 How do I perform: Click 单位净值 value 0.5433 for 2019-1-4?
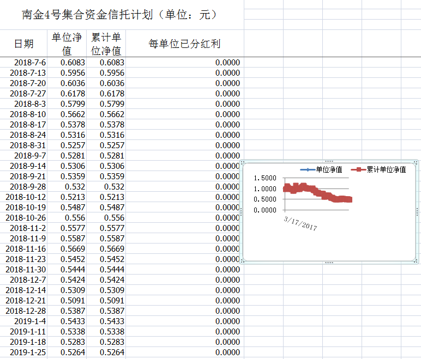click(x=67, y=321)
